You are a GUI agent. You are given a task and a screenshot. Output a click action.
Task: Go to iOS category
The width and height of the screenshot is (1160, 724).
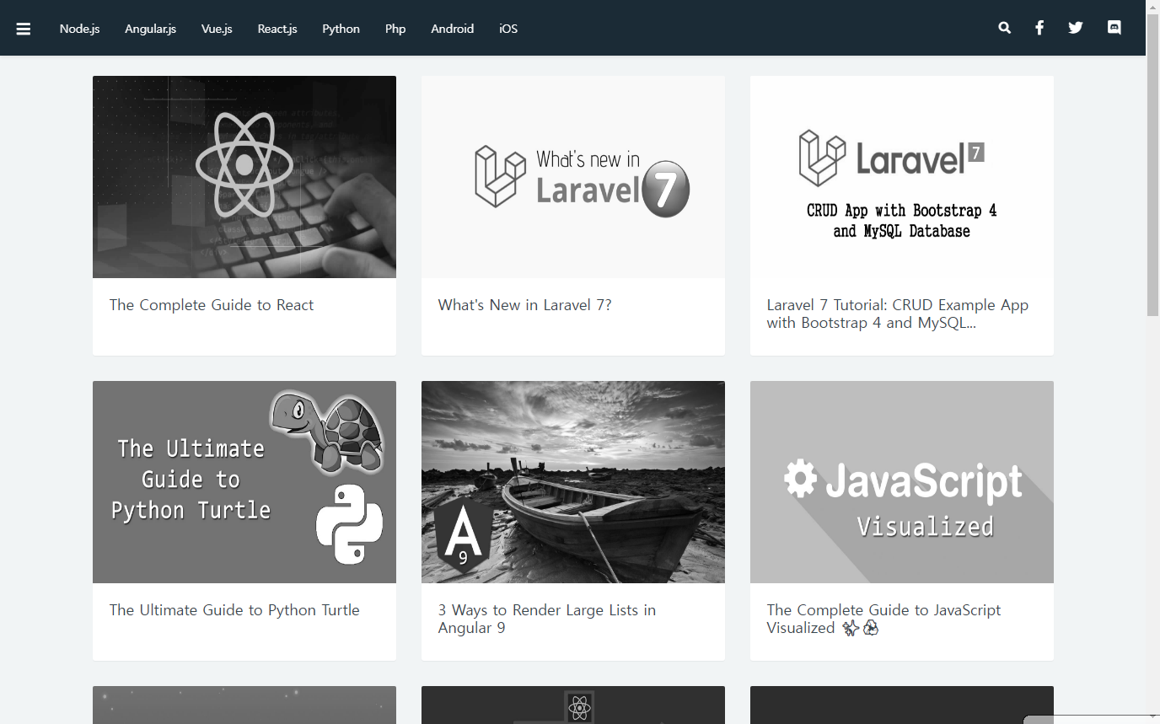click(x=508, y=29)
